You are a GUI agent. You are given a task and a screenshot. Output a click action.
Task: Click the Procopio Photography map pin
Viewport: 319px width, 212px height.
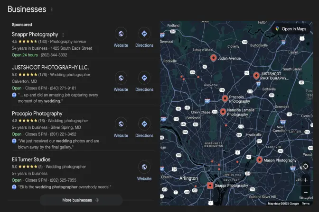(x=225, y=98)
